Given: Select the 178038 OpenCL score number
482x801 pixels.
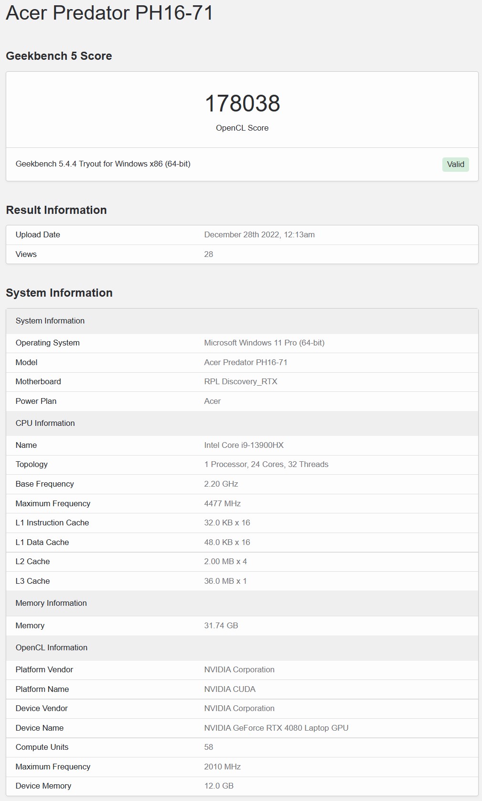Looking at the screenshot, I should point(242,103).
